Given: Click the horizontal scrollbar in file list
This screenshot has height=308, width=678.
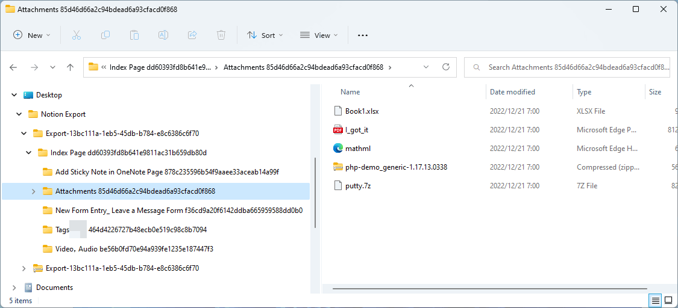Looking at the screenshot, I should [x=490, y=289].
